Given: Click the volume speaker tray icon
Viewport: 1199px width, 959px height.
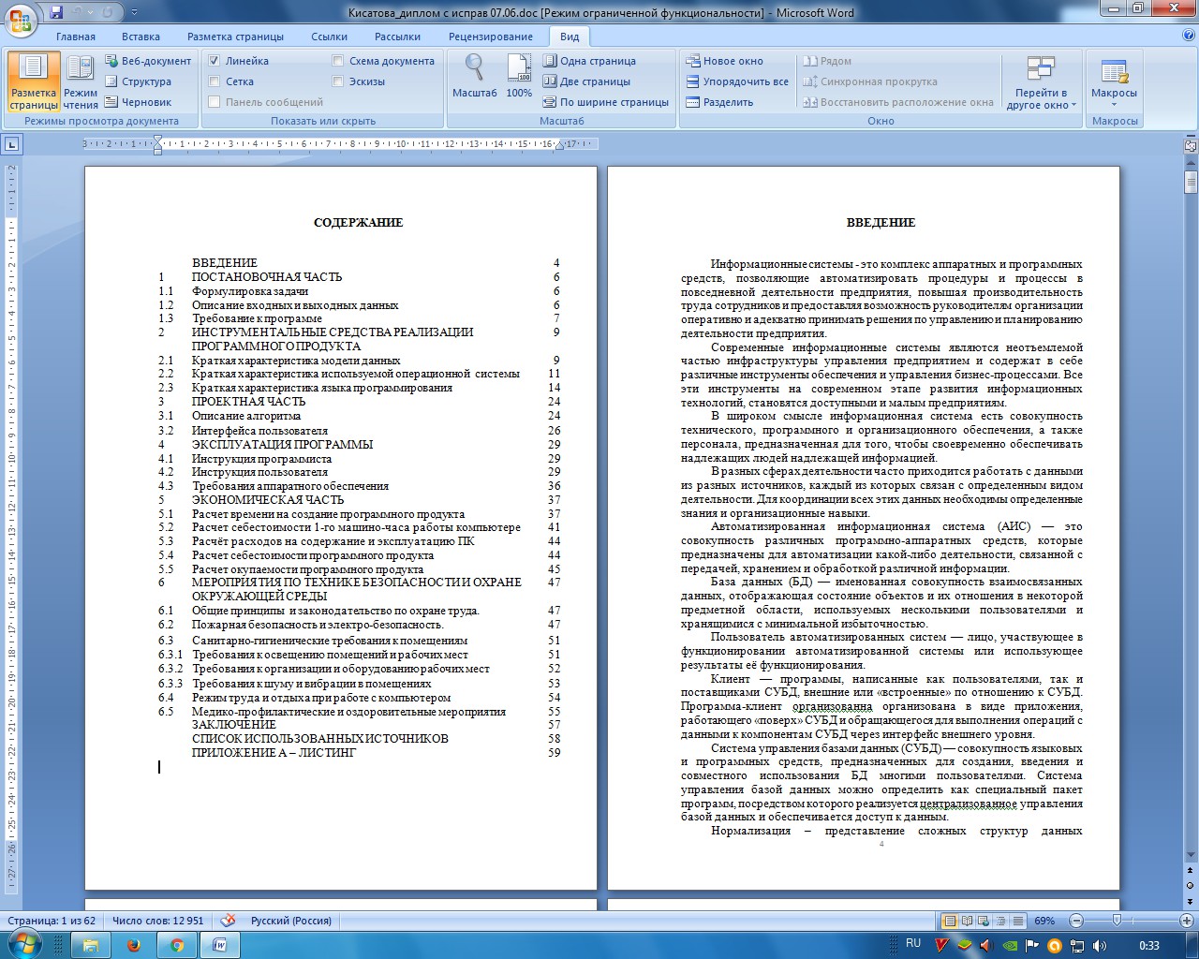Looking at the screenshot, I should [1100, 946].
